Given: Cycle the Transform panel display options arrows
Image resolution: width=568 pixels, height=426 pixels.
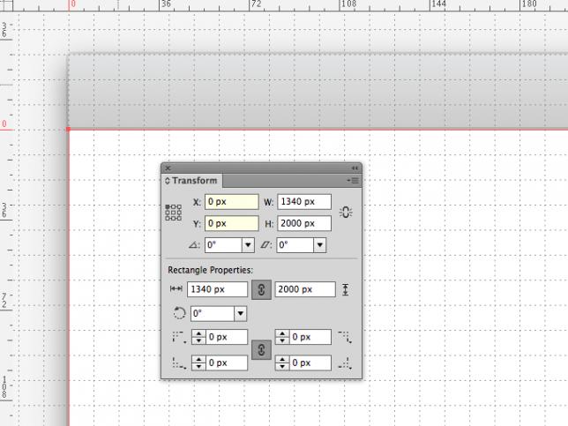Looking at the screenshot, I should point(168,181).
